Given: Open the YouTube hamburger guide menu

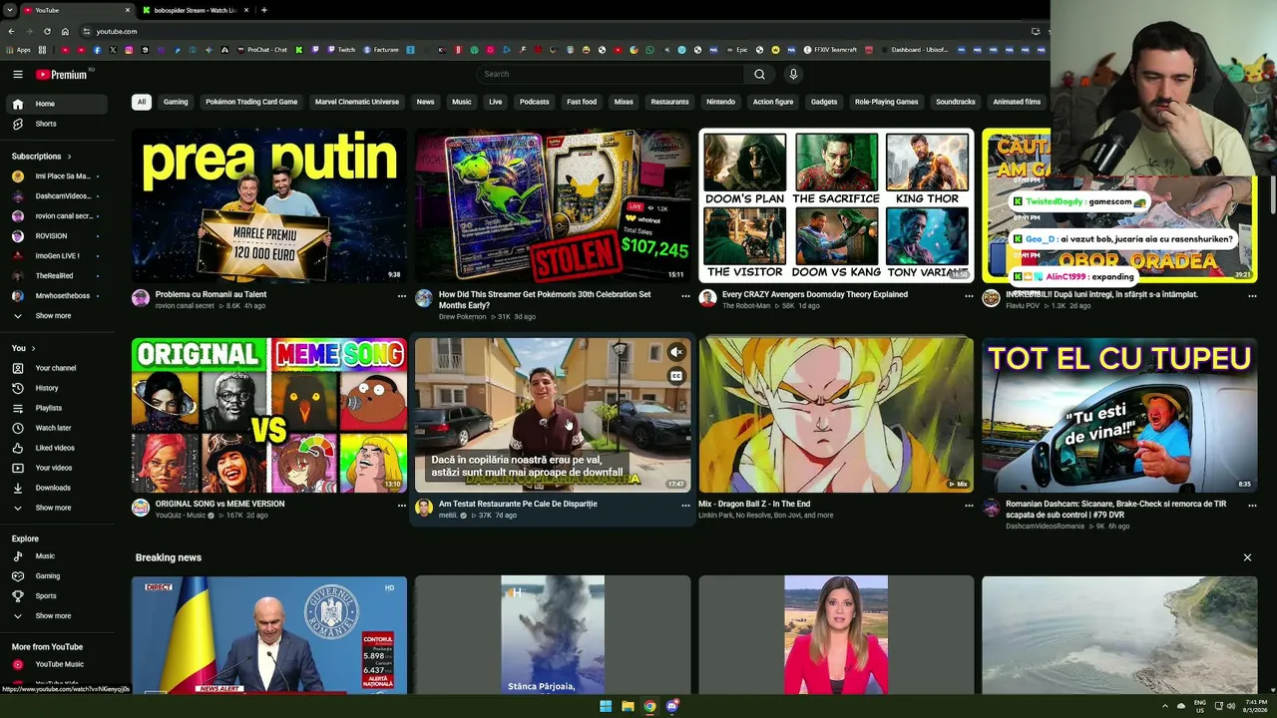Looking at the screenshot, I should click(x=18, y=74).
